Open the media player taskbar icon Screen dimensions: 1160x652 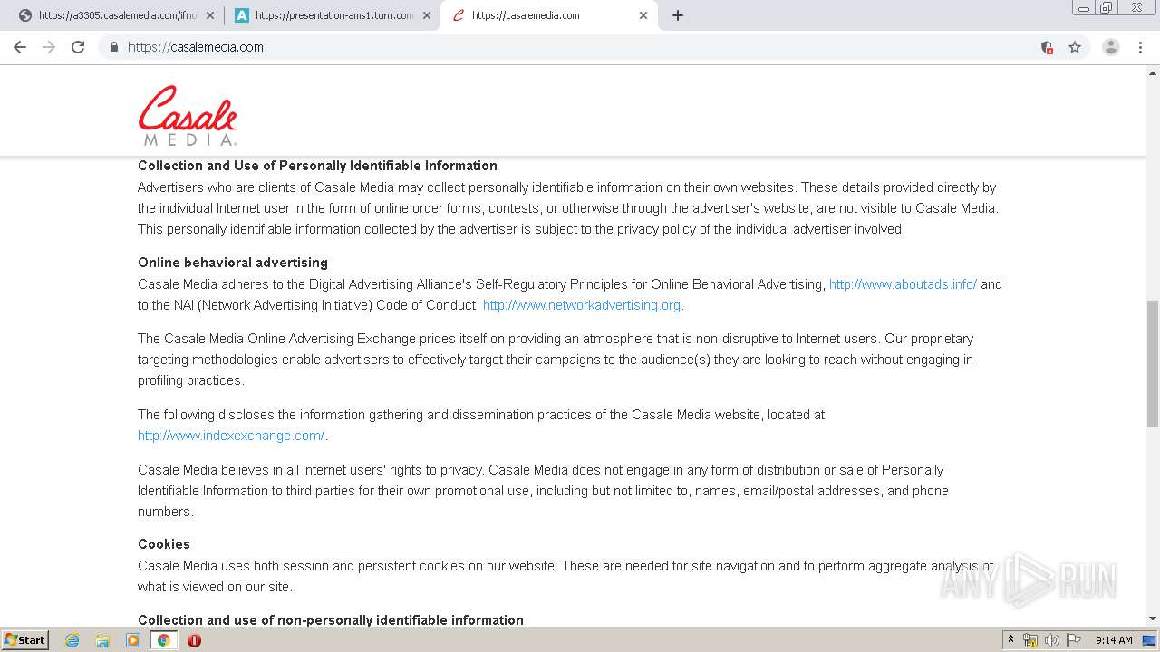pyautogui.click(x=133, y=640)
